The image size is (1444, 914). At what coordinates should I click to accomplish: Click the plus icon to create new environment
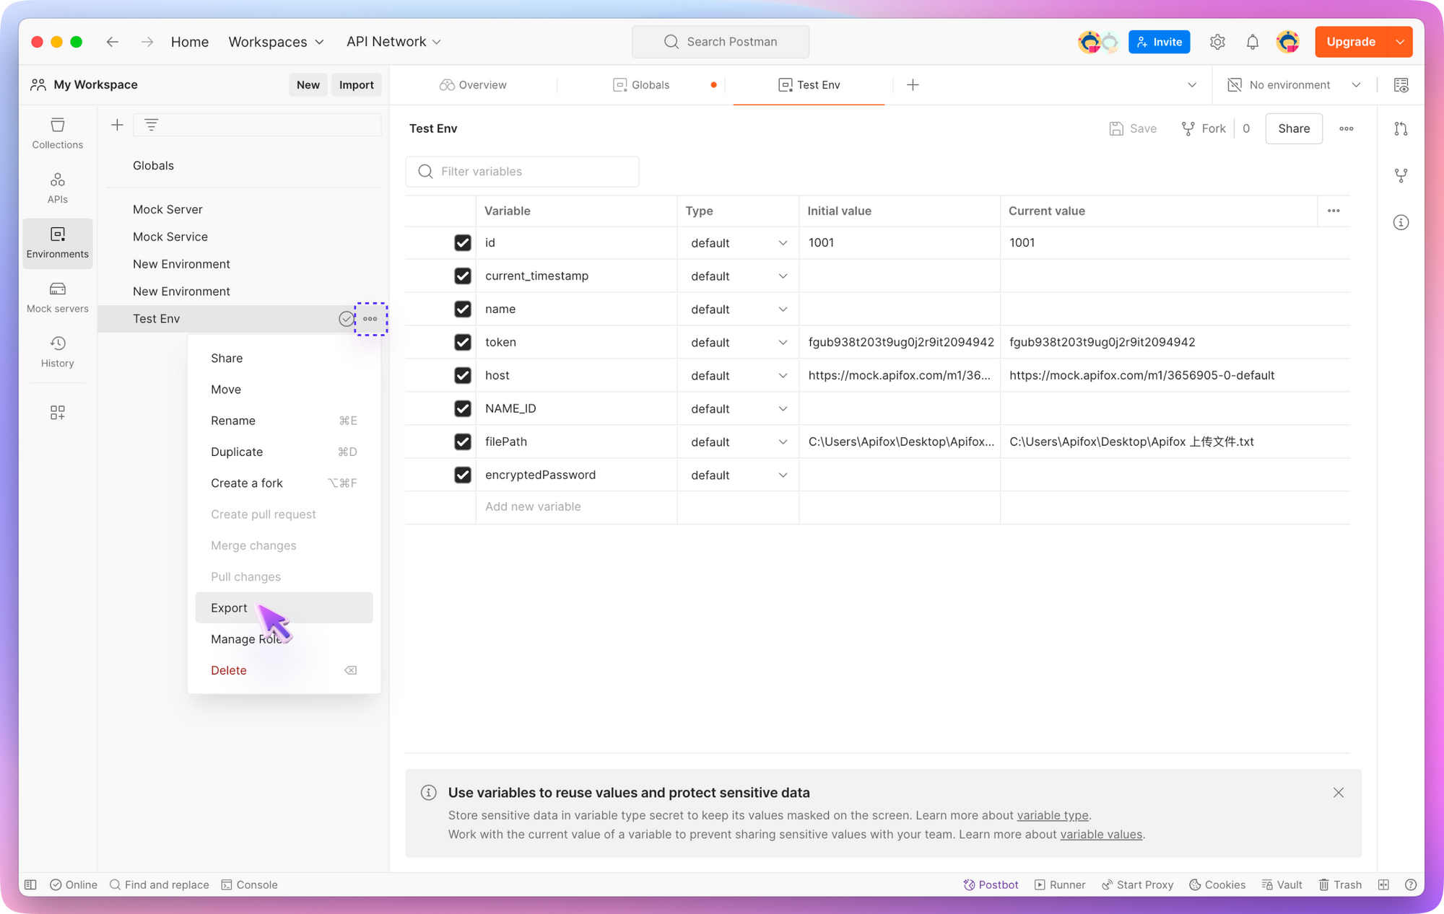pyautogui.click(x=117, y=125)
